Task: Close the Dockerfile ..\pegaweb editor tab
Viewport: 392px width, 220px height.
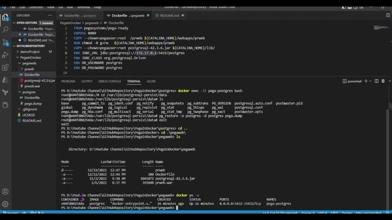Action: pyautogui.click(x=148, y=15)
